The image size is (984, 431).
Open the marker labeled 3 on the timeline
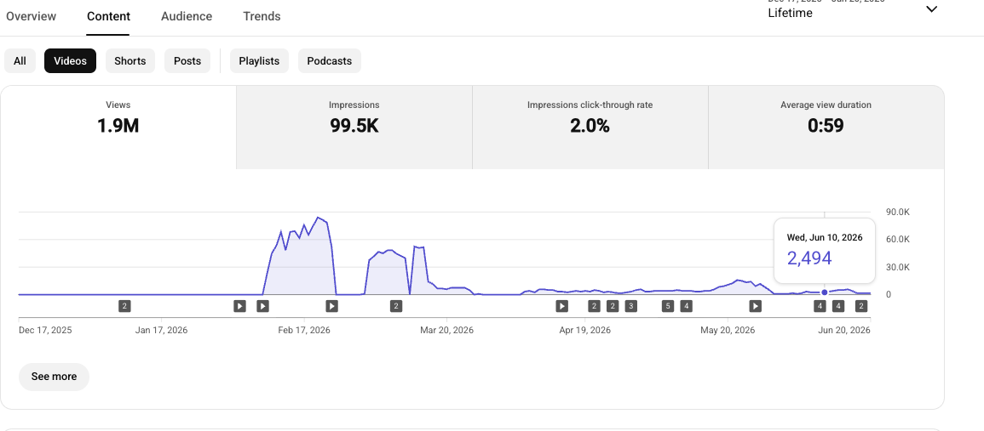[630, 306]
